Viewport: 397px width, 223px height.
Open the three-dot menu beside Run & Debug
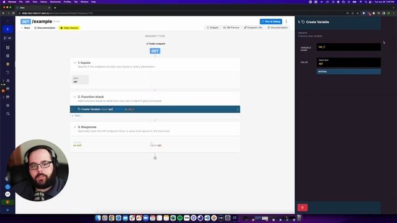coord(287,22)
